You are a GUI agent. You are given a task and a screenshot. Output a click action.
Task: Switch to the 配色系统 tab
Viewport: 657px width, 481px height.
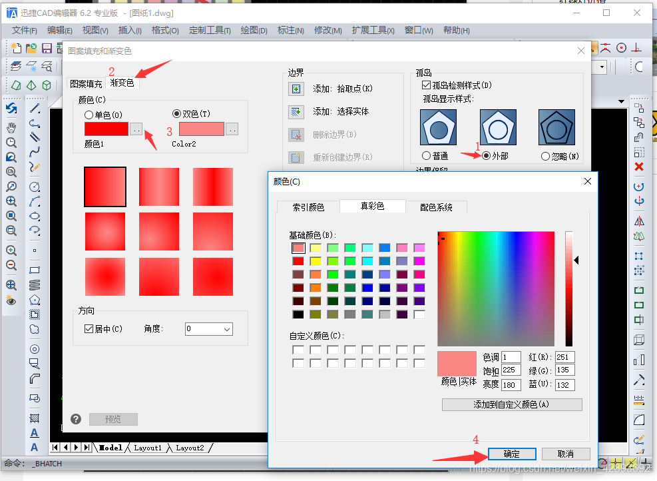(x=436, y=207)
